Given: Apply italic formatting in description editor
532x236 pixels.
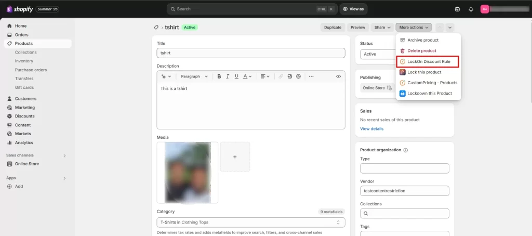Looking at the screenshot, I should point(228,76).
